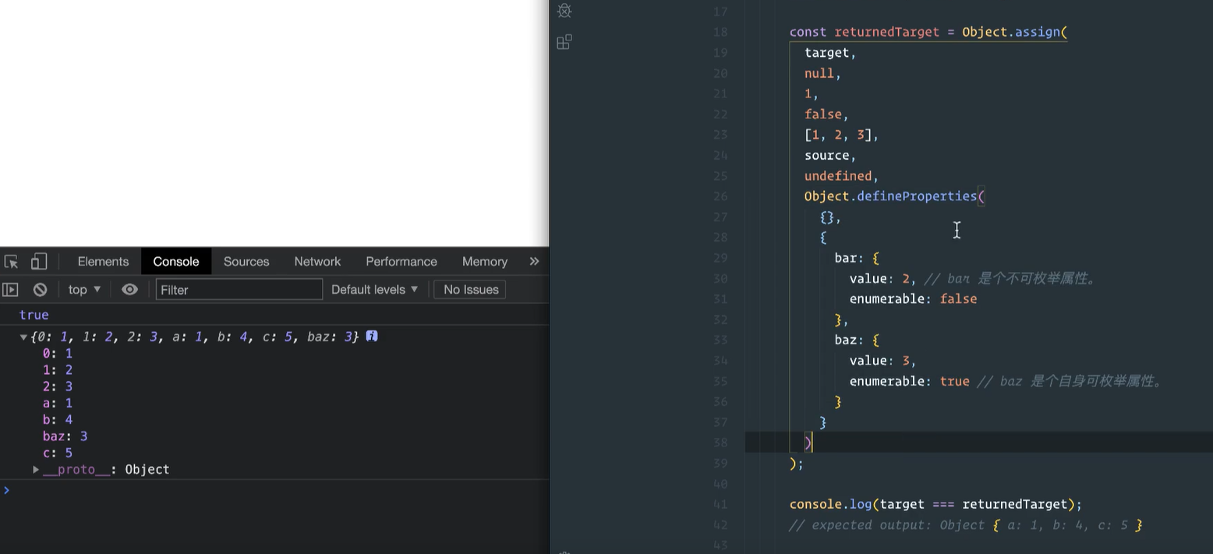This screenshot has height=554, width=1213.
Task: Select property row 'baz: 3'
Action: click(x=65, y=436)
